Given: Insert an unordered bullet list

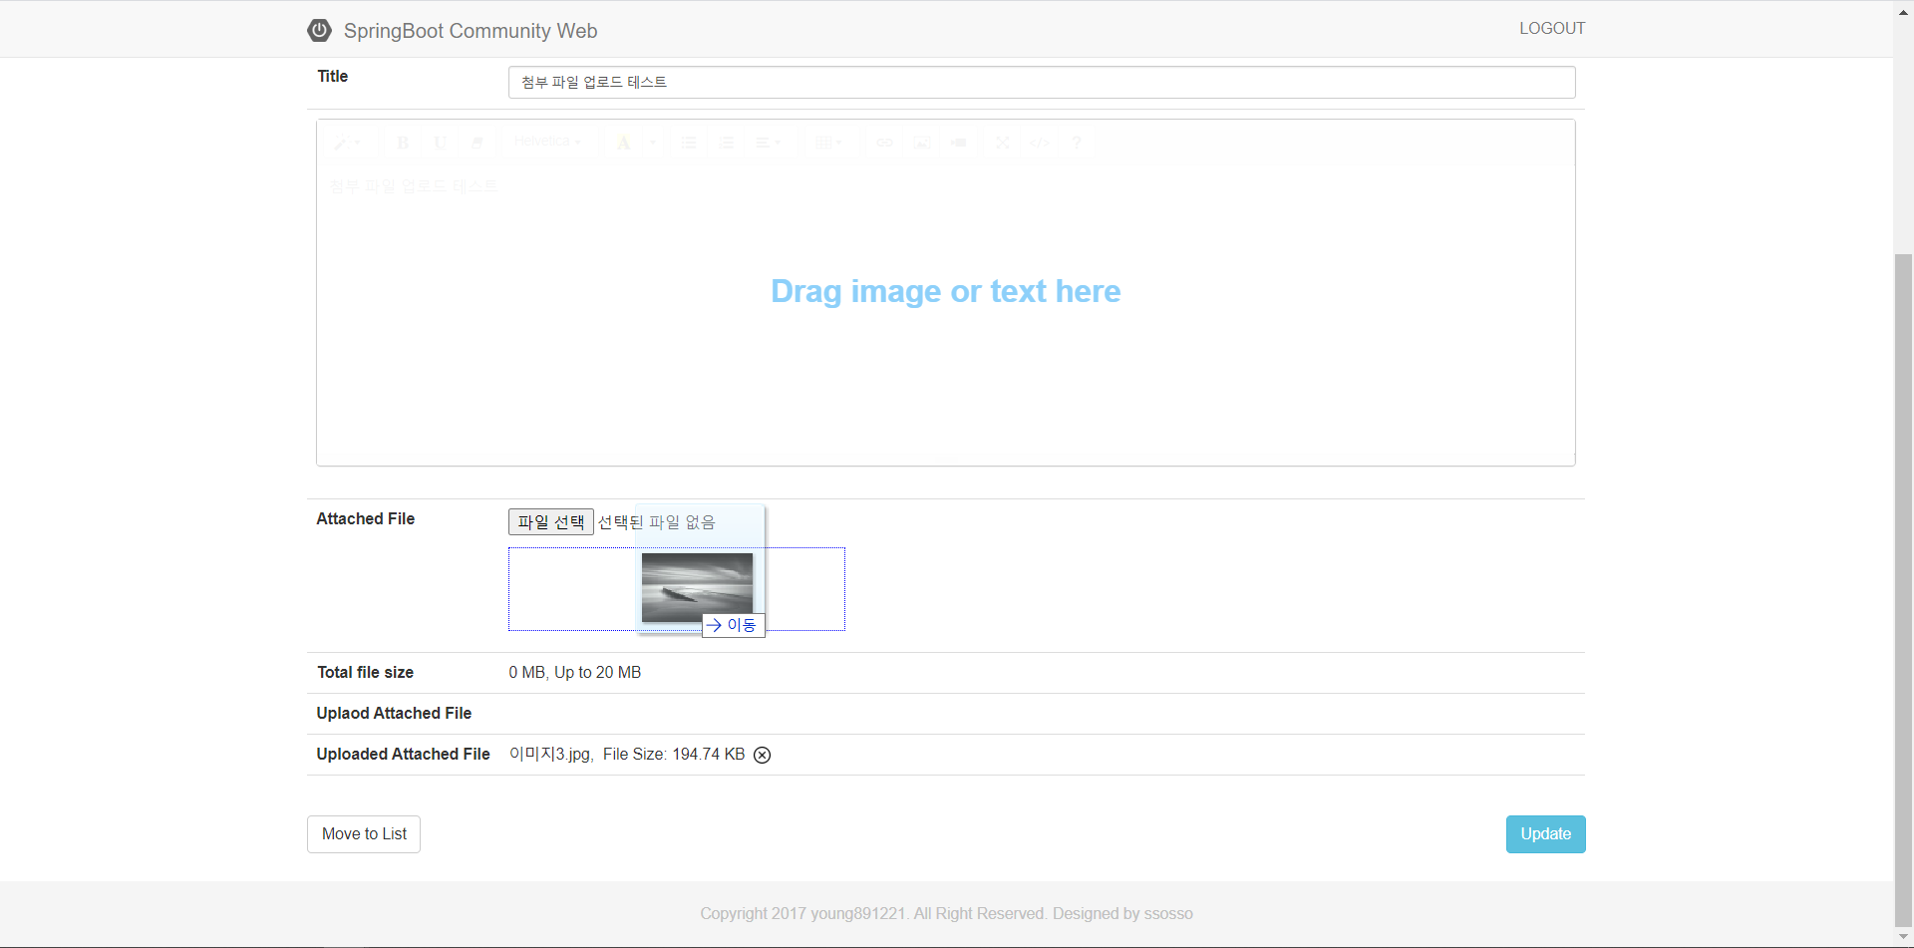Looking at the screenshot, I should pyautogui.click(x=689, y=143).
